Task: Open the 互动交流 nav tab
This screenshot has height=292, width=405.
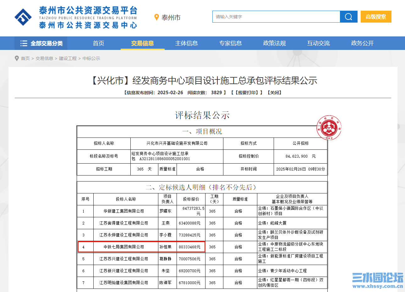Action: tap(318, 43)
